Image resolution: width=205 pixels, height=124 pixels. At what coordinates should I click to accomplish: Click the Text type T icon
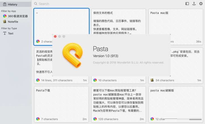tap(5, 33)
